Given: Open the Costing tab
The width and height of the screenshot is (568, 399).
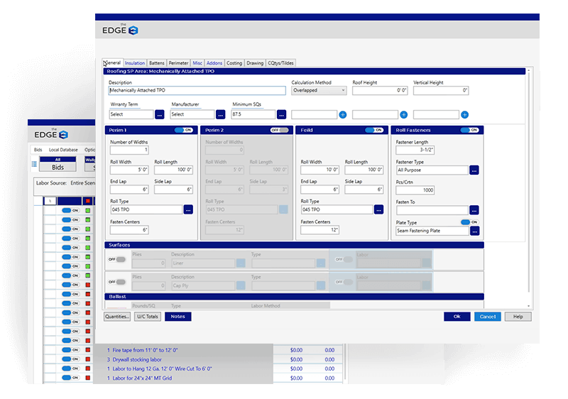Looking at the screenshot, I should (x=234, y=63).
